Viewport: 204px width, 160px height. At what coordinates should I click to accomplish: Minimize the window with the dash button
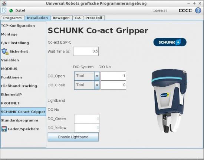tap(189, 3)
